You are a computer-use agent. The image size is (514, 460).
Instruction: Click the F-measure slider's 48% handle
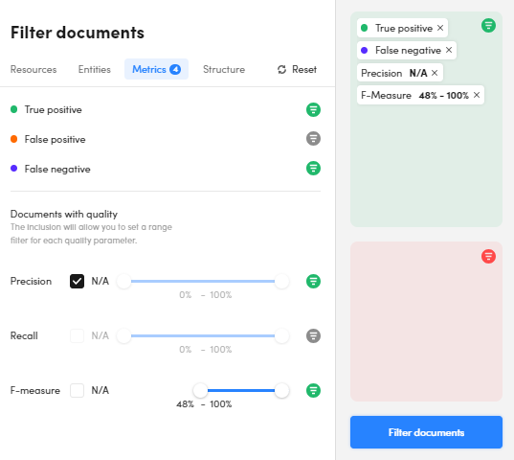tap(200, 390)
